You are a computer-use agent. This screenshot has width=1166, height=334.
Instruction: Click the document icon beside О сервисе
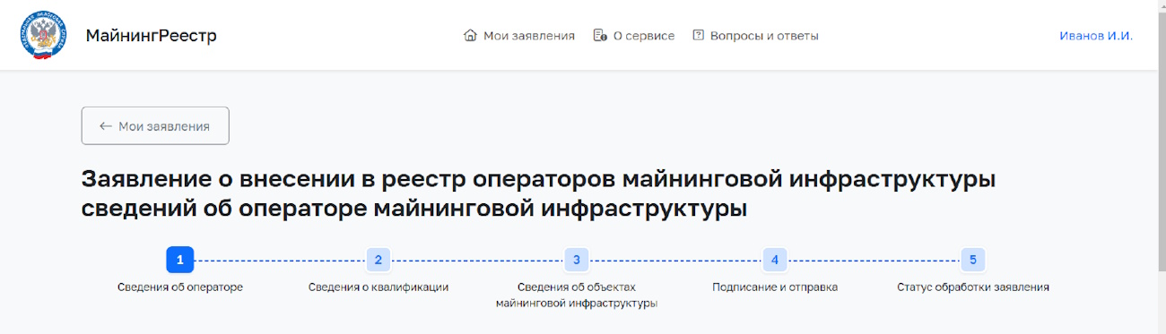pyautogui.click(x=600, y=36)
